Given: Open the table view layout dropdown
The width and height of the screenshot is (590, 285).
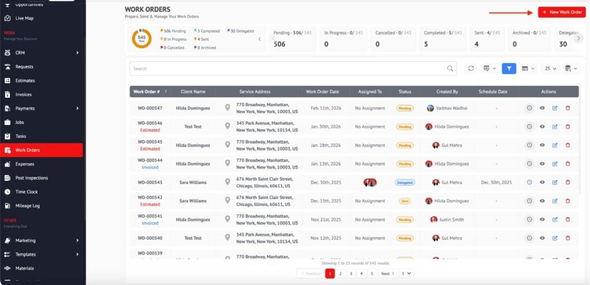Looking at the screenshot, I should [528, 68].
